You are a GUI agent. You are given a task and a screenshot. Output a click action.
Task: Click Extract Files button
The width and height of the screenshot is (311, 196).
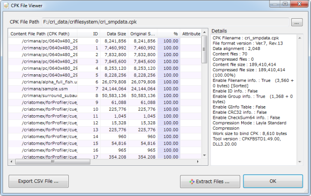tap(210, 181)
